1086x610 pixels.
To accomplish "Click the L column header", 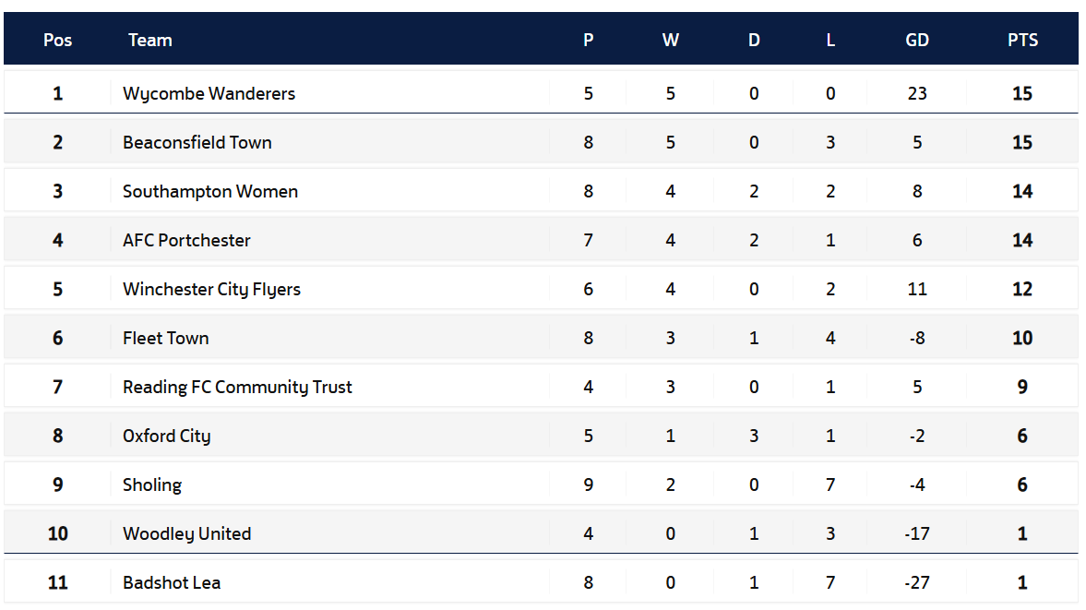I will pos(830,41).
